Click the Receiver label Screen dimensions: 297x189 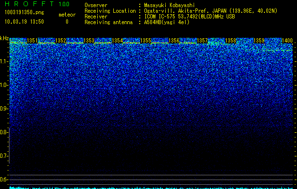[x=96, y=17]
